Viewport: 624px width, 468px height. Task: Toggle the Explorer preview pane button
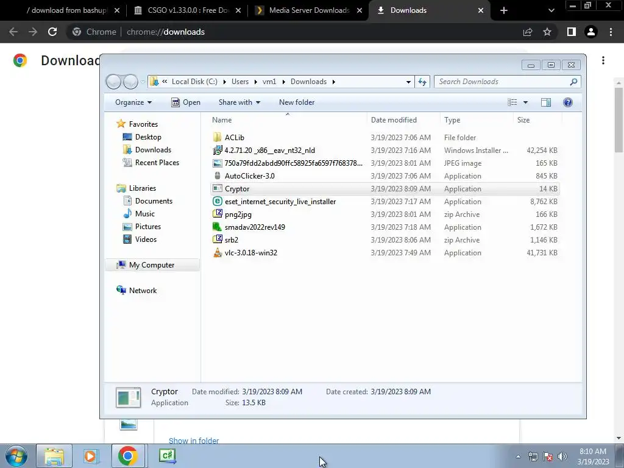pos(546,102)
